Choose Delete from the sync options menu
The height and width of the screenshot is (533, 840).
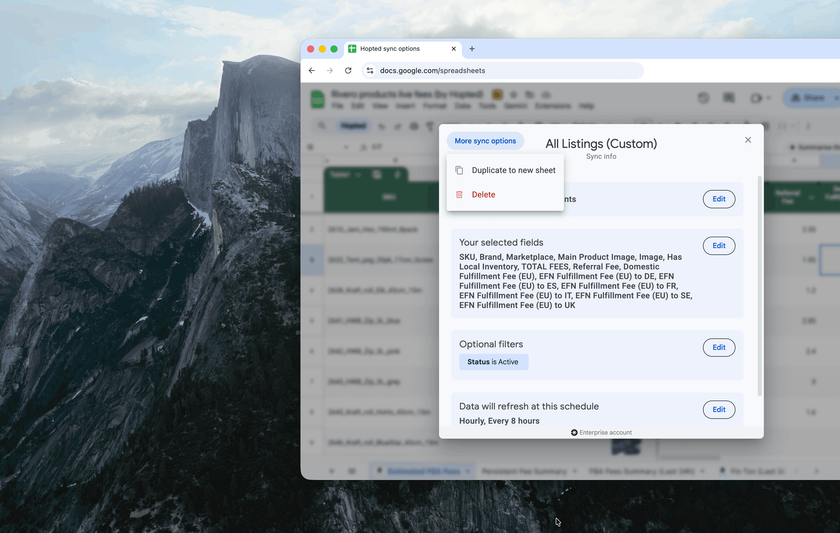(483, 195)
